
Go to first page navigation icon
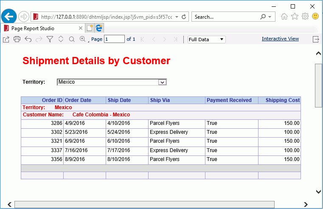(x=142, y=39)
